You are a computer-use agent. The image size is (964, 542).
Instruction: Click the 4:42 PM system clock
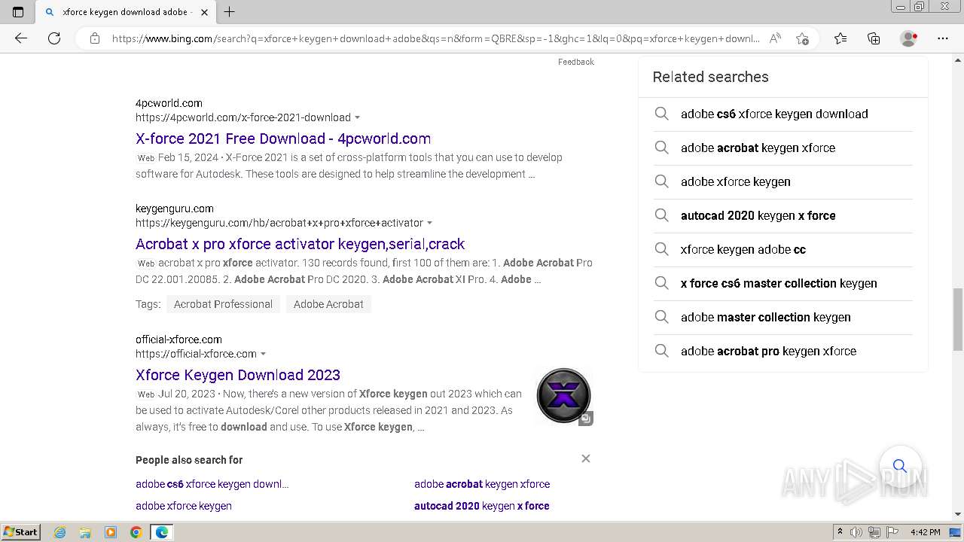(925, 532)
